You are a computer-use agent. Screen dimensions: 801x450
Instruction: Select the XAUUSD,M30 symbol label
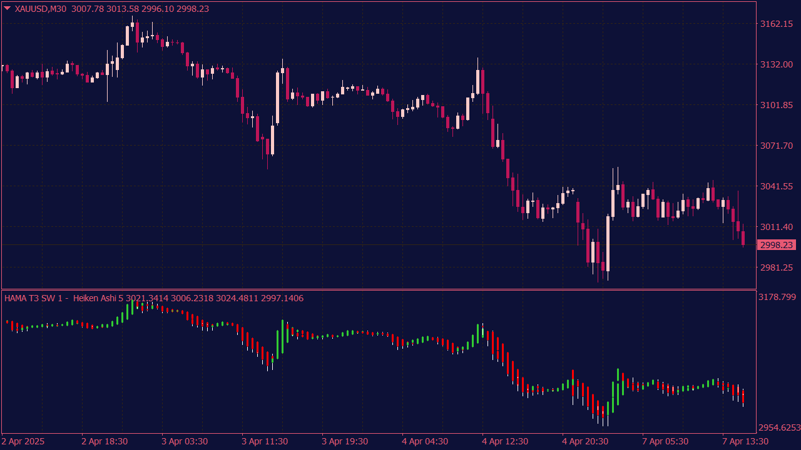pos(41,9)
